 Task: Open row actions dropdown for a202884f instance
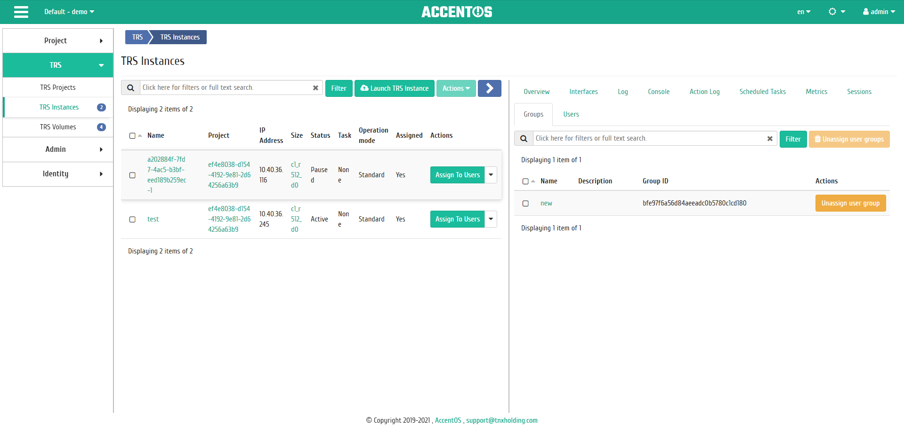(491, 175)
